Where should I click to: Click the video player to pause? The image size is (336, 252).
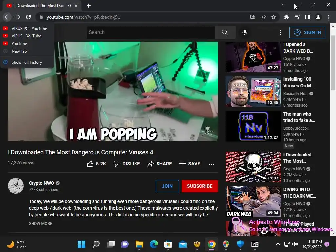pyautogui.click(x=113, y=92)
